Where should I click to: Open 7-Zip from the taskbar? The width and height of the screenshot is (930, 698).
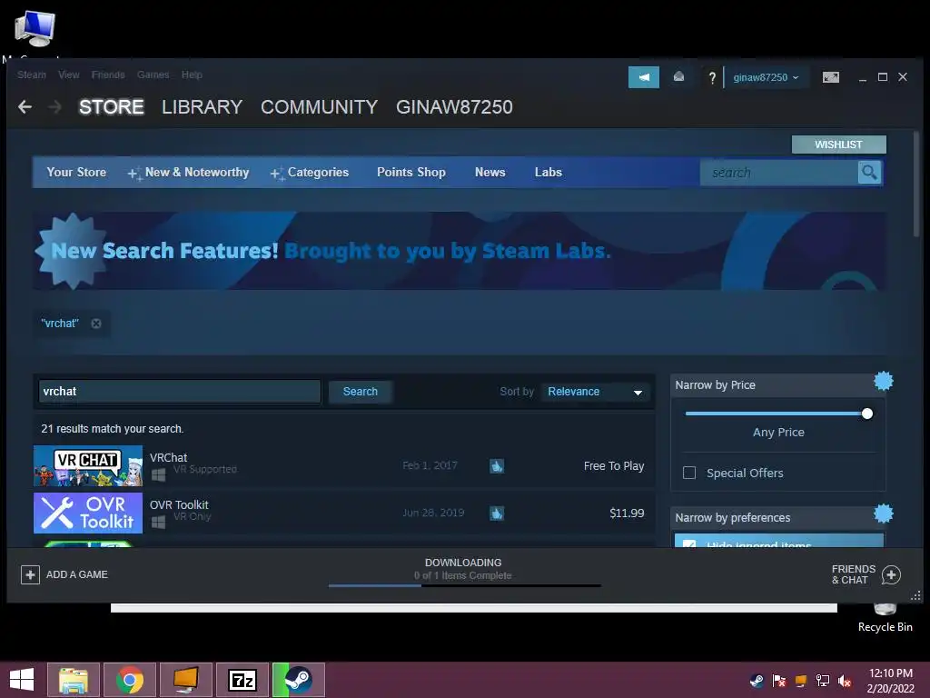pos(242,680)
